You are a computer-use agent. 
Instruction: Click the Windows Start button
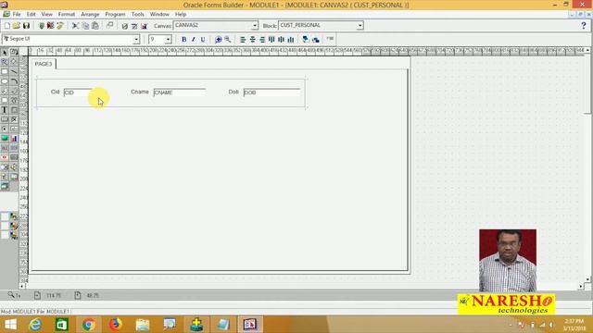10,325
